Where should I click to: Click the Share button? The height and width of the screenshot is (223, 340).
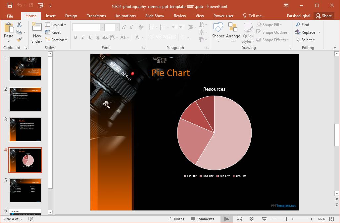[x=323, y=16]
